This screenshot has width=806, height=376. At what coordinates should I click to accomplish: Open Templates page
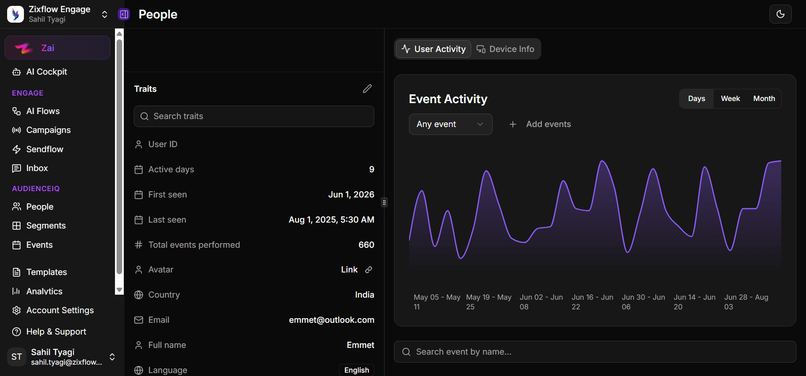click(x=47, y=272)
